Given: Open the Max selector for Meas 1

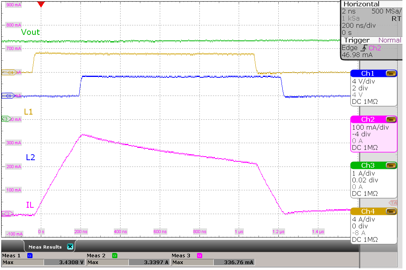Looking at the screenshot, I should 23,262.
